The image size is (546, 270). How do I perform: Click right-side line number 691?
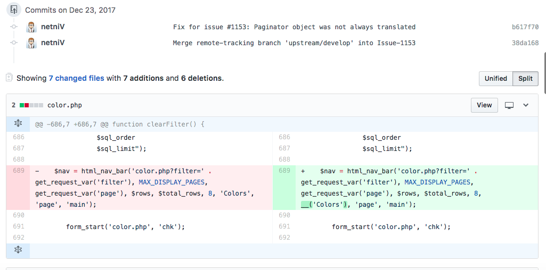[284, 226]
